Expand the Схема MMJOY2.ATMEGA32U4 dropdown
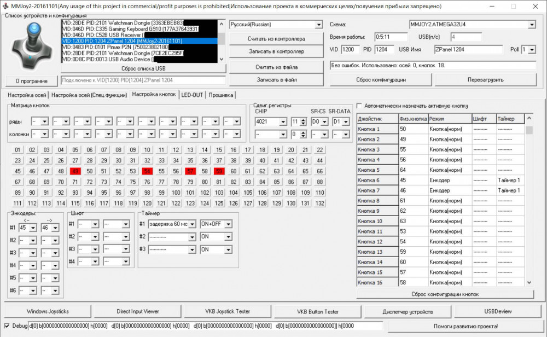 pyautogui.click(x=532, y=25)
